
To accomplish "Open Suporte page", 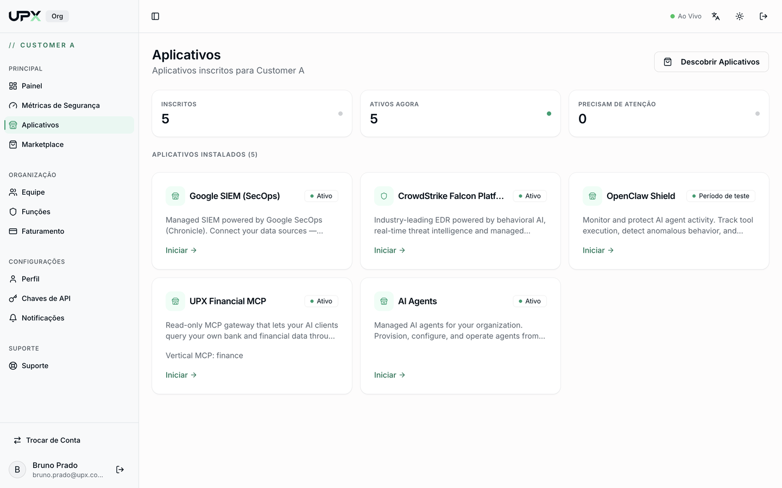I will pyautogui.click(x=69, y=365).
